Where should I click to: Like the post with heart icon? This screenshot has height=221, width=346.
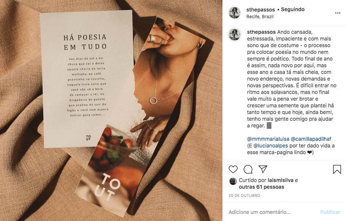tap(233, 169)
